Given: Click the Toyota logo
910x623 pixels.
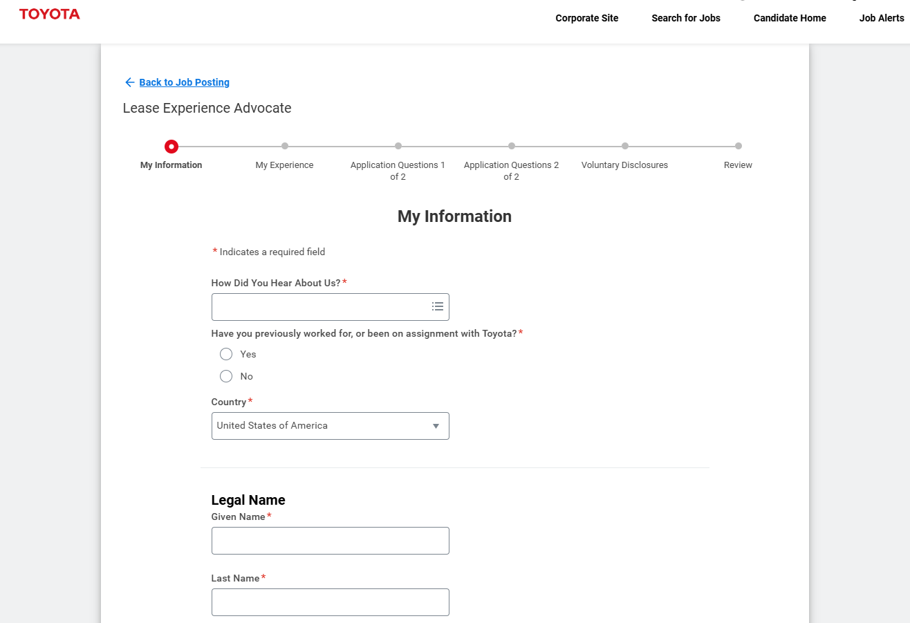Looking at the screenshot, I should click(50, 14).
